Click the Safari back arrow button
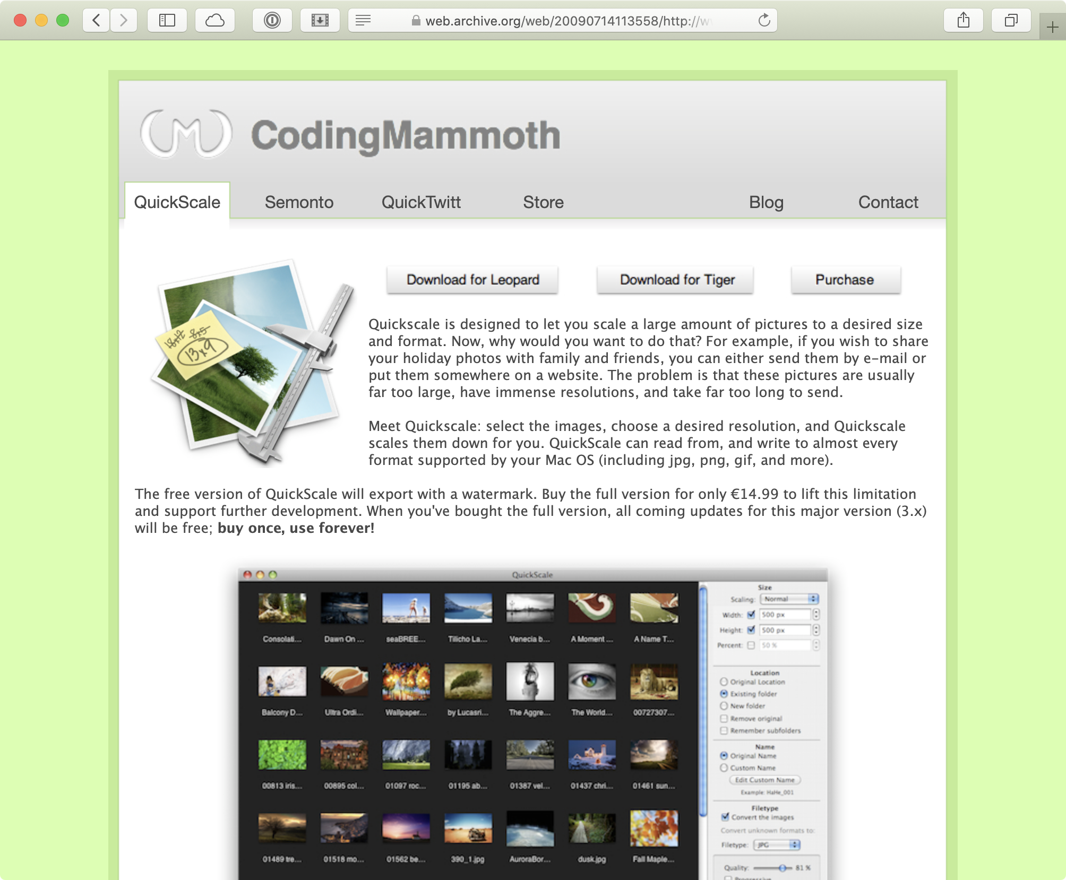 pyautogui.click(x=96, y=21)
